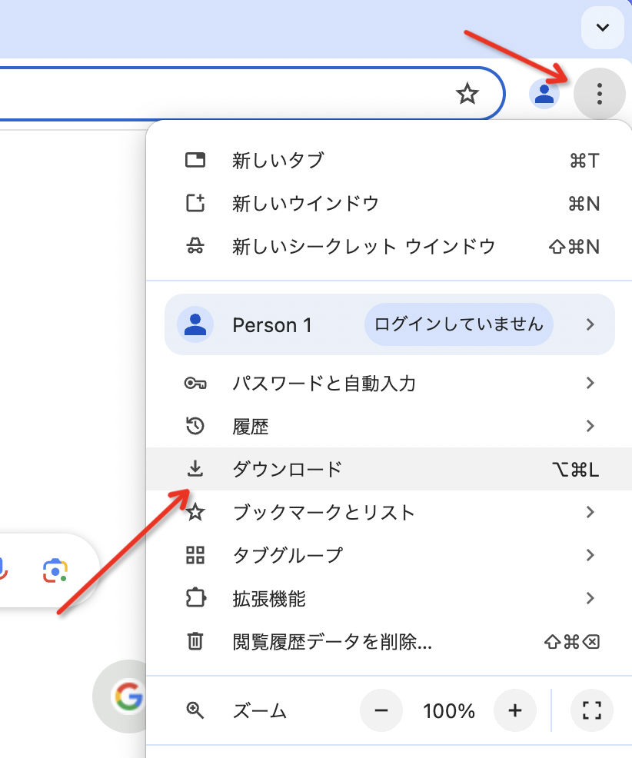Click the downloads icon in the menu

click(x=197, y=469)
